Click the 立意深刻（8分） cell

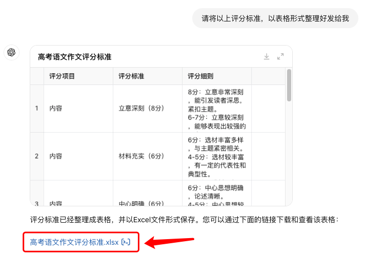coord(147,109)
